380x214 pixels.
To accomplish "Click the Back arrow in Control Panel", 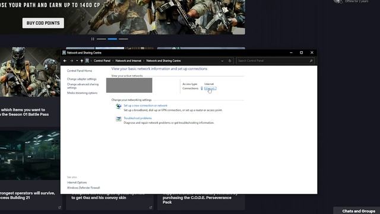I will pyautogui.click(x=65, y=61).
